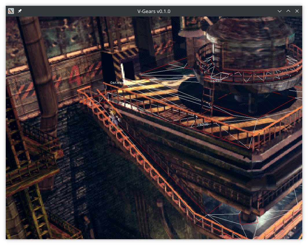Viewport: 308px width, 245px height.
Task: Maximize the V-Gears window
Action: (x=288, y=11)
